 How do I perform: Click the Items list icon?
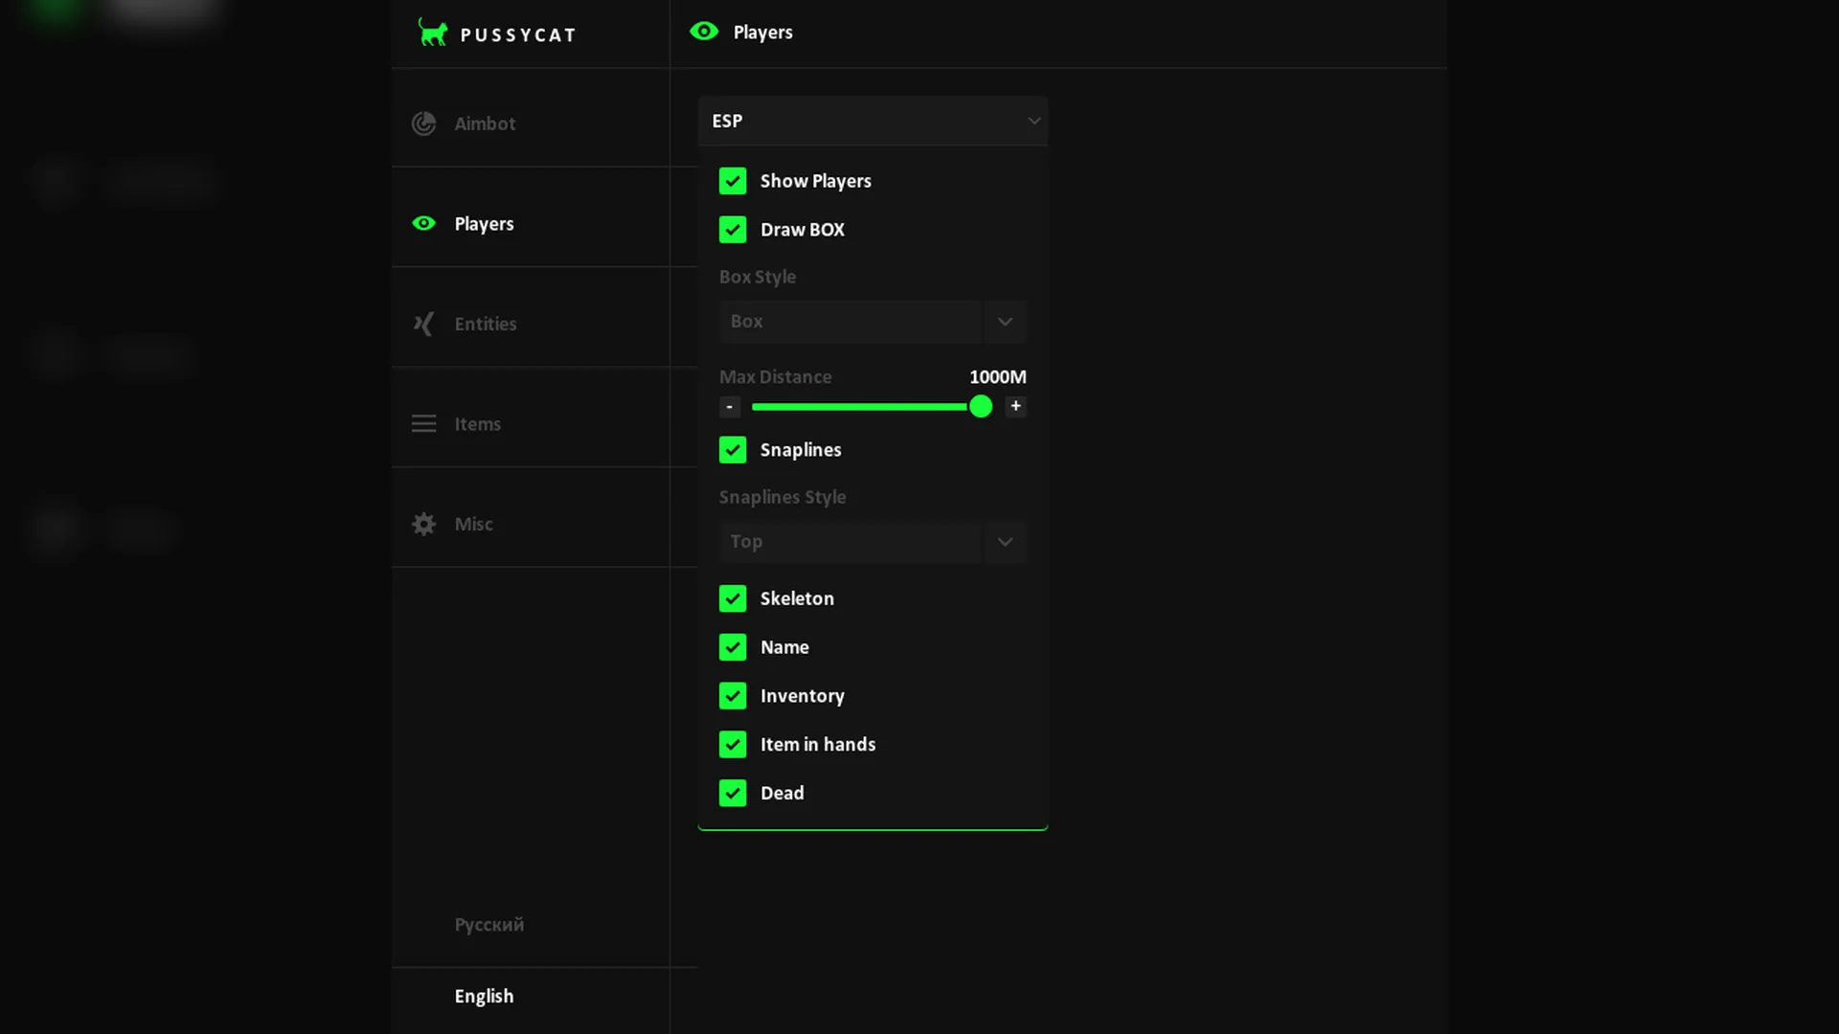423,423
